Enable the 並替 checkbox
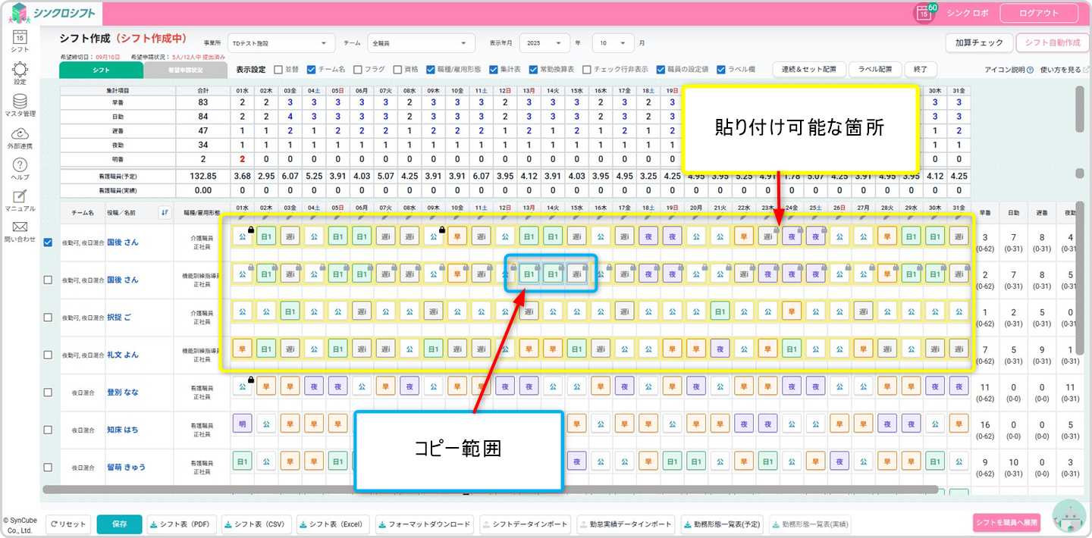 click(278, 69)
